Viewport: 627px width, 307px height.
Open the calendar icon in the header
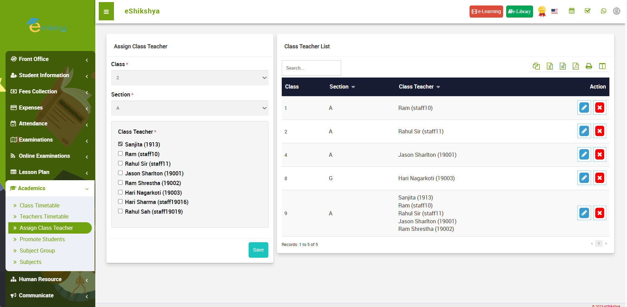pyautogui.click(x=572, y=11)
